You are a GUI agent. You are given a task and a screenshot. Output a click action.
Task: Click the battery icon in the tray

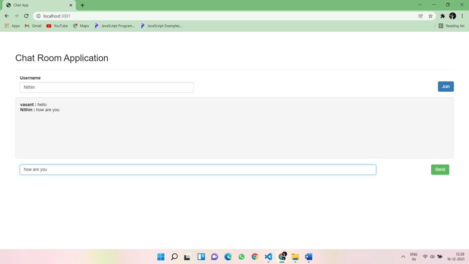coord(440,257)
